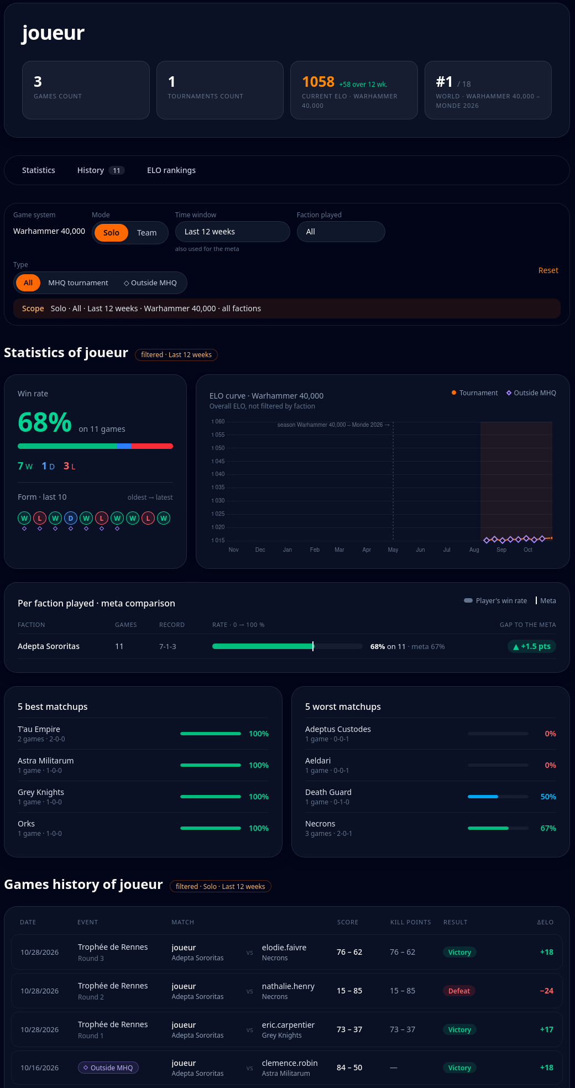Click the Adeptus Custodes matchup
Screen dimensions: 575x1088
431,734
